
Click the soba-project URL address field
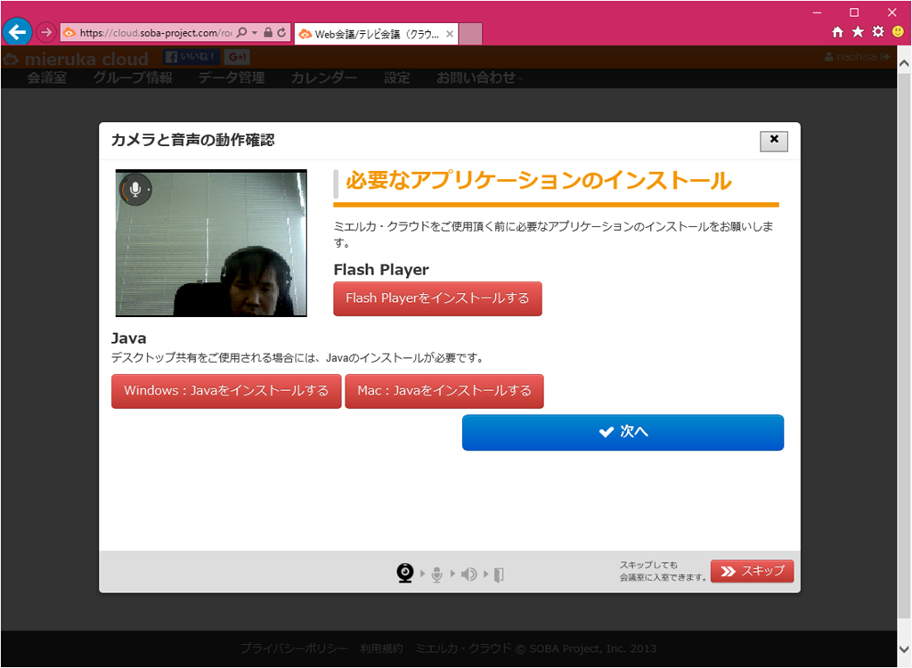click(x=155, y=33)
